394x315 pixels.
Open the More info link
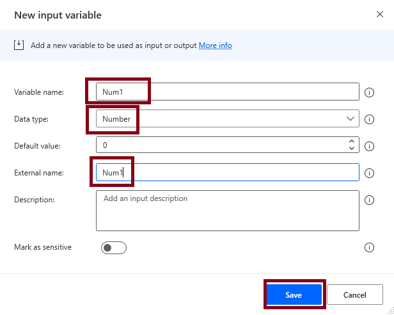pos(215,45)
